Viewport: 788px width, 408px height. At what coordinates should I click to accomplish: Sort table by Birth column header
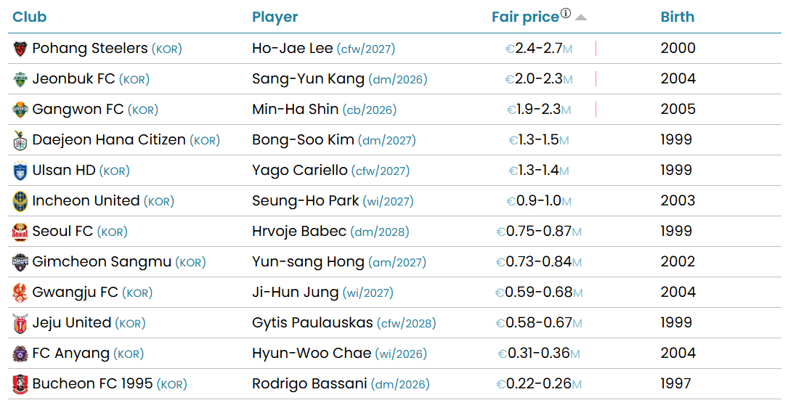(x=677, y=17)
